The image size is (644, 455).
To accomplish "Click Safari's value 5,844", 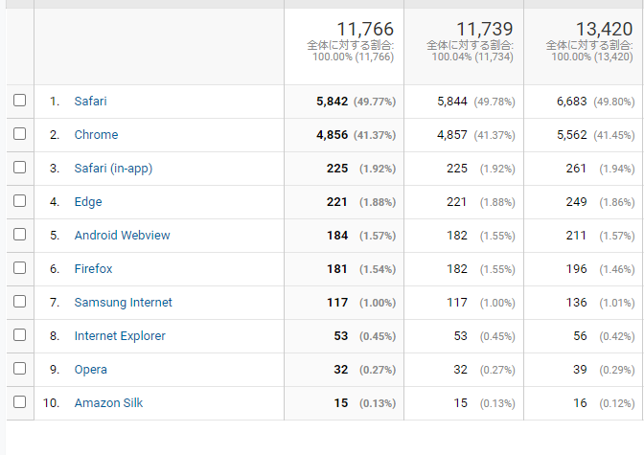I will click(452, 102).
